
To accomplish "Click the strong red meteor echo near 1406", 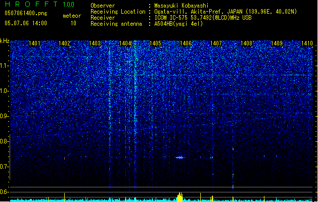I will point(180,158).
